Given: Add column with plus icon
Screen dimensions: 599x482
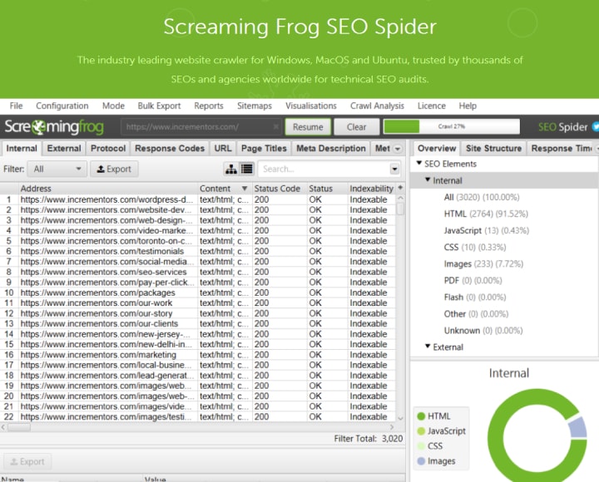Looking at the screenshot, I should click(x=400, y=187).
